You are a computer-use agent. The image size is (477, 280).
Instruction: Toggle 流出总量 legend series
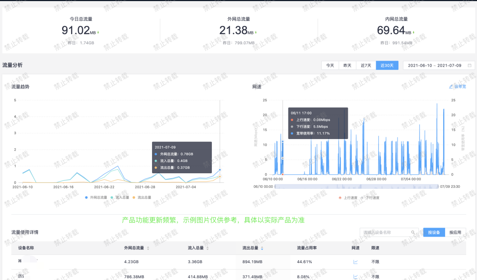tap(142, 197)
